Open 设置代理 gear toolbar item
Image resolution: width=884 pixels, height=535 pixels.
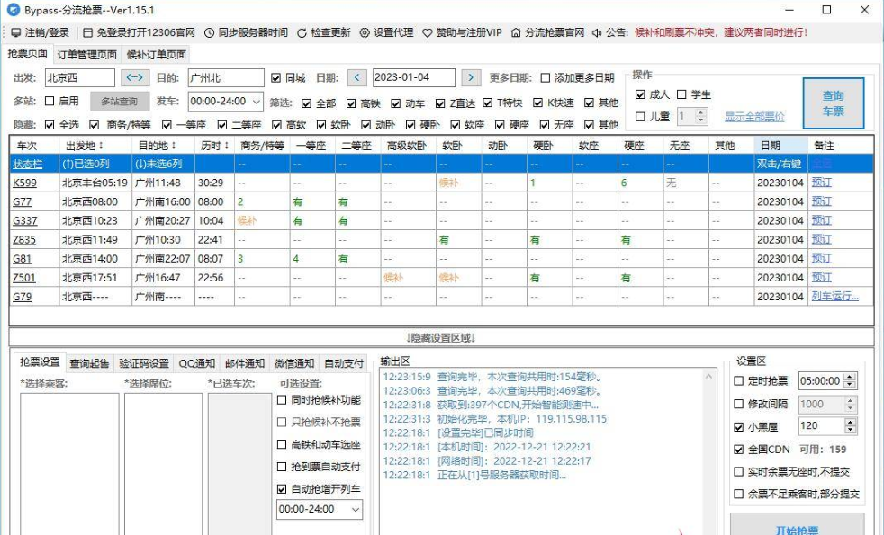click(x=387, y=32)
